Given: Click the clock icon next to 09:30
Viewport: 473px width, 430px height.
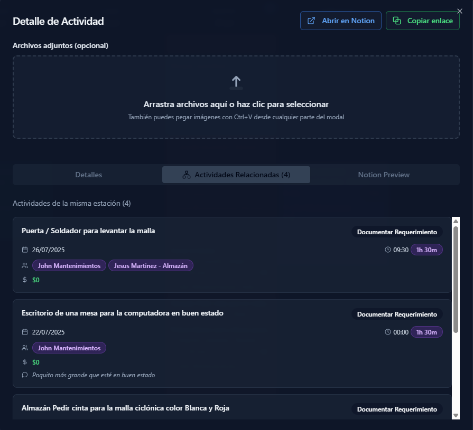Looking at the screenshot, I should point(388,250).
